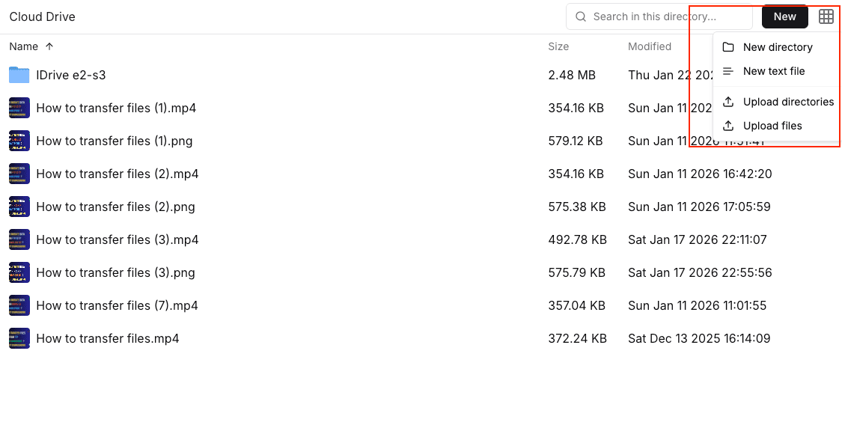Click the upload icon beside Upload directories

pyautogui.click(x=727, y=102)
